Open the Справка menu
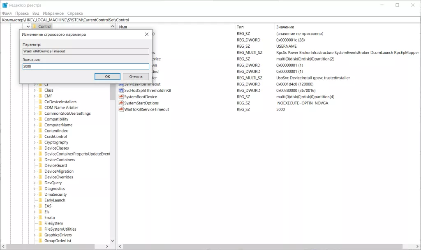 (x=74, y=13)
